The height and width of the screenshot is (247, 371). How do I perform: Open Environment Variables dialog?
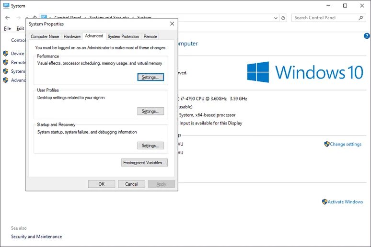tap(144, 163)
